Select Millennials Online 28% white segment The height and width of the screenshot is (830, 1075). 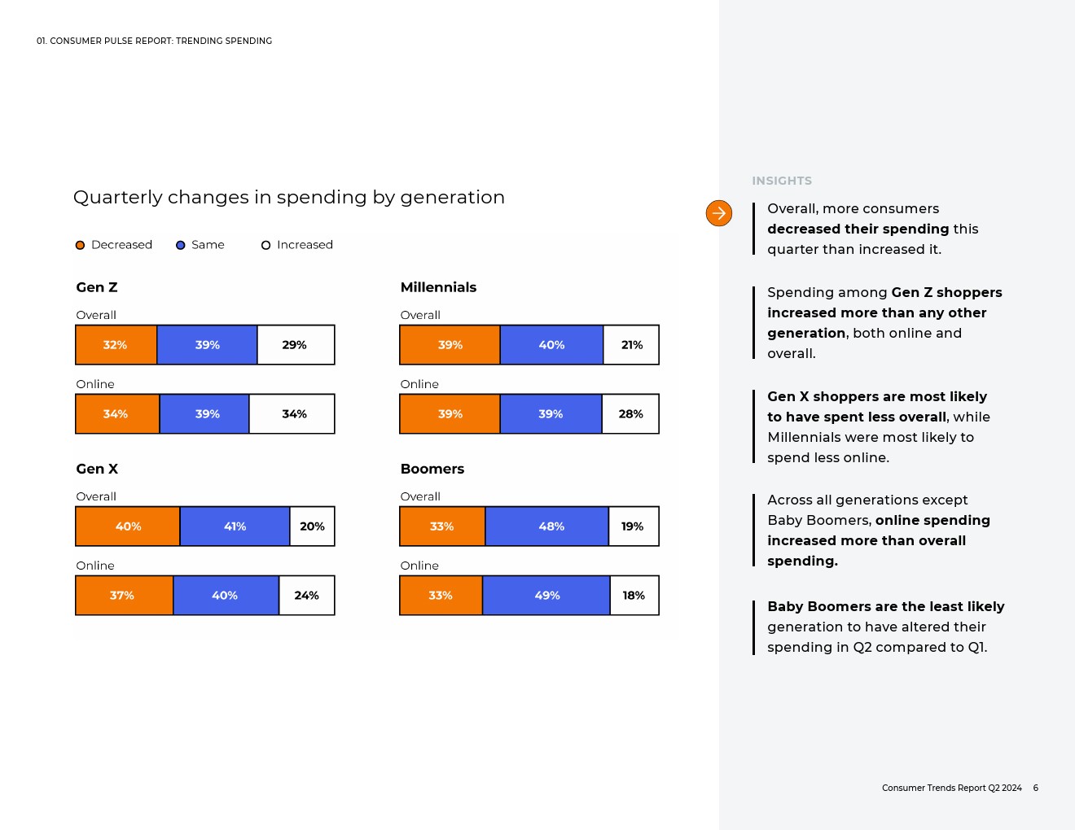(630, 414)
